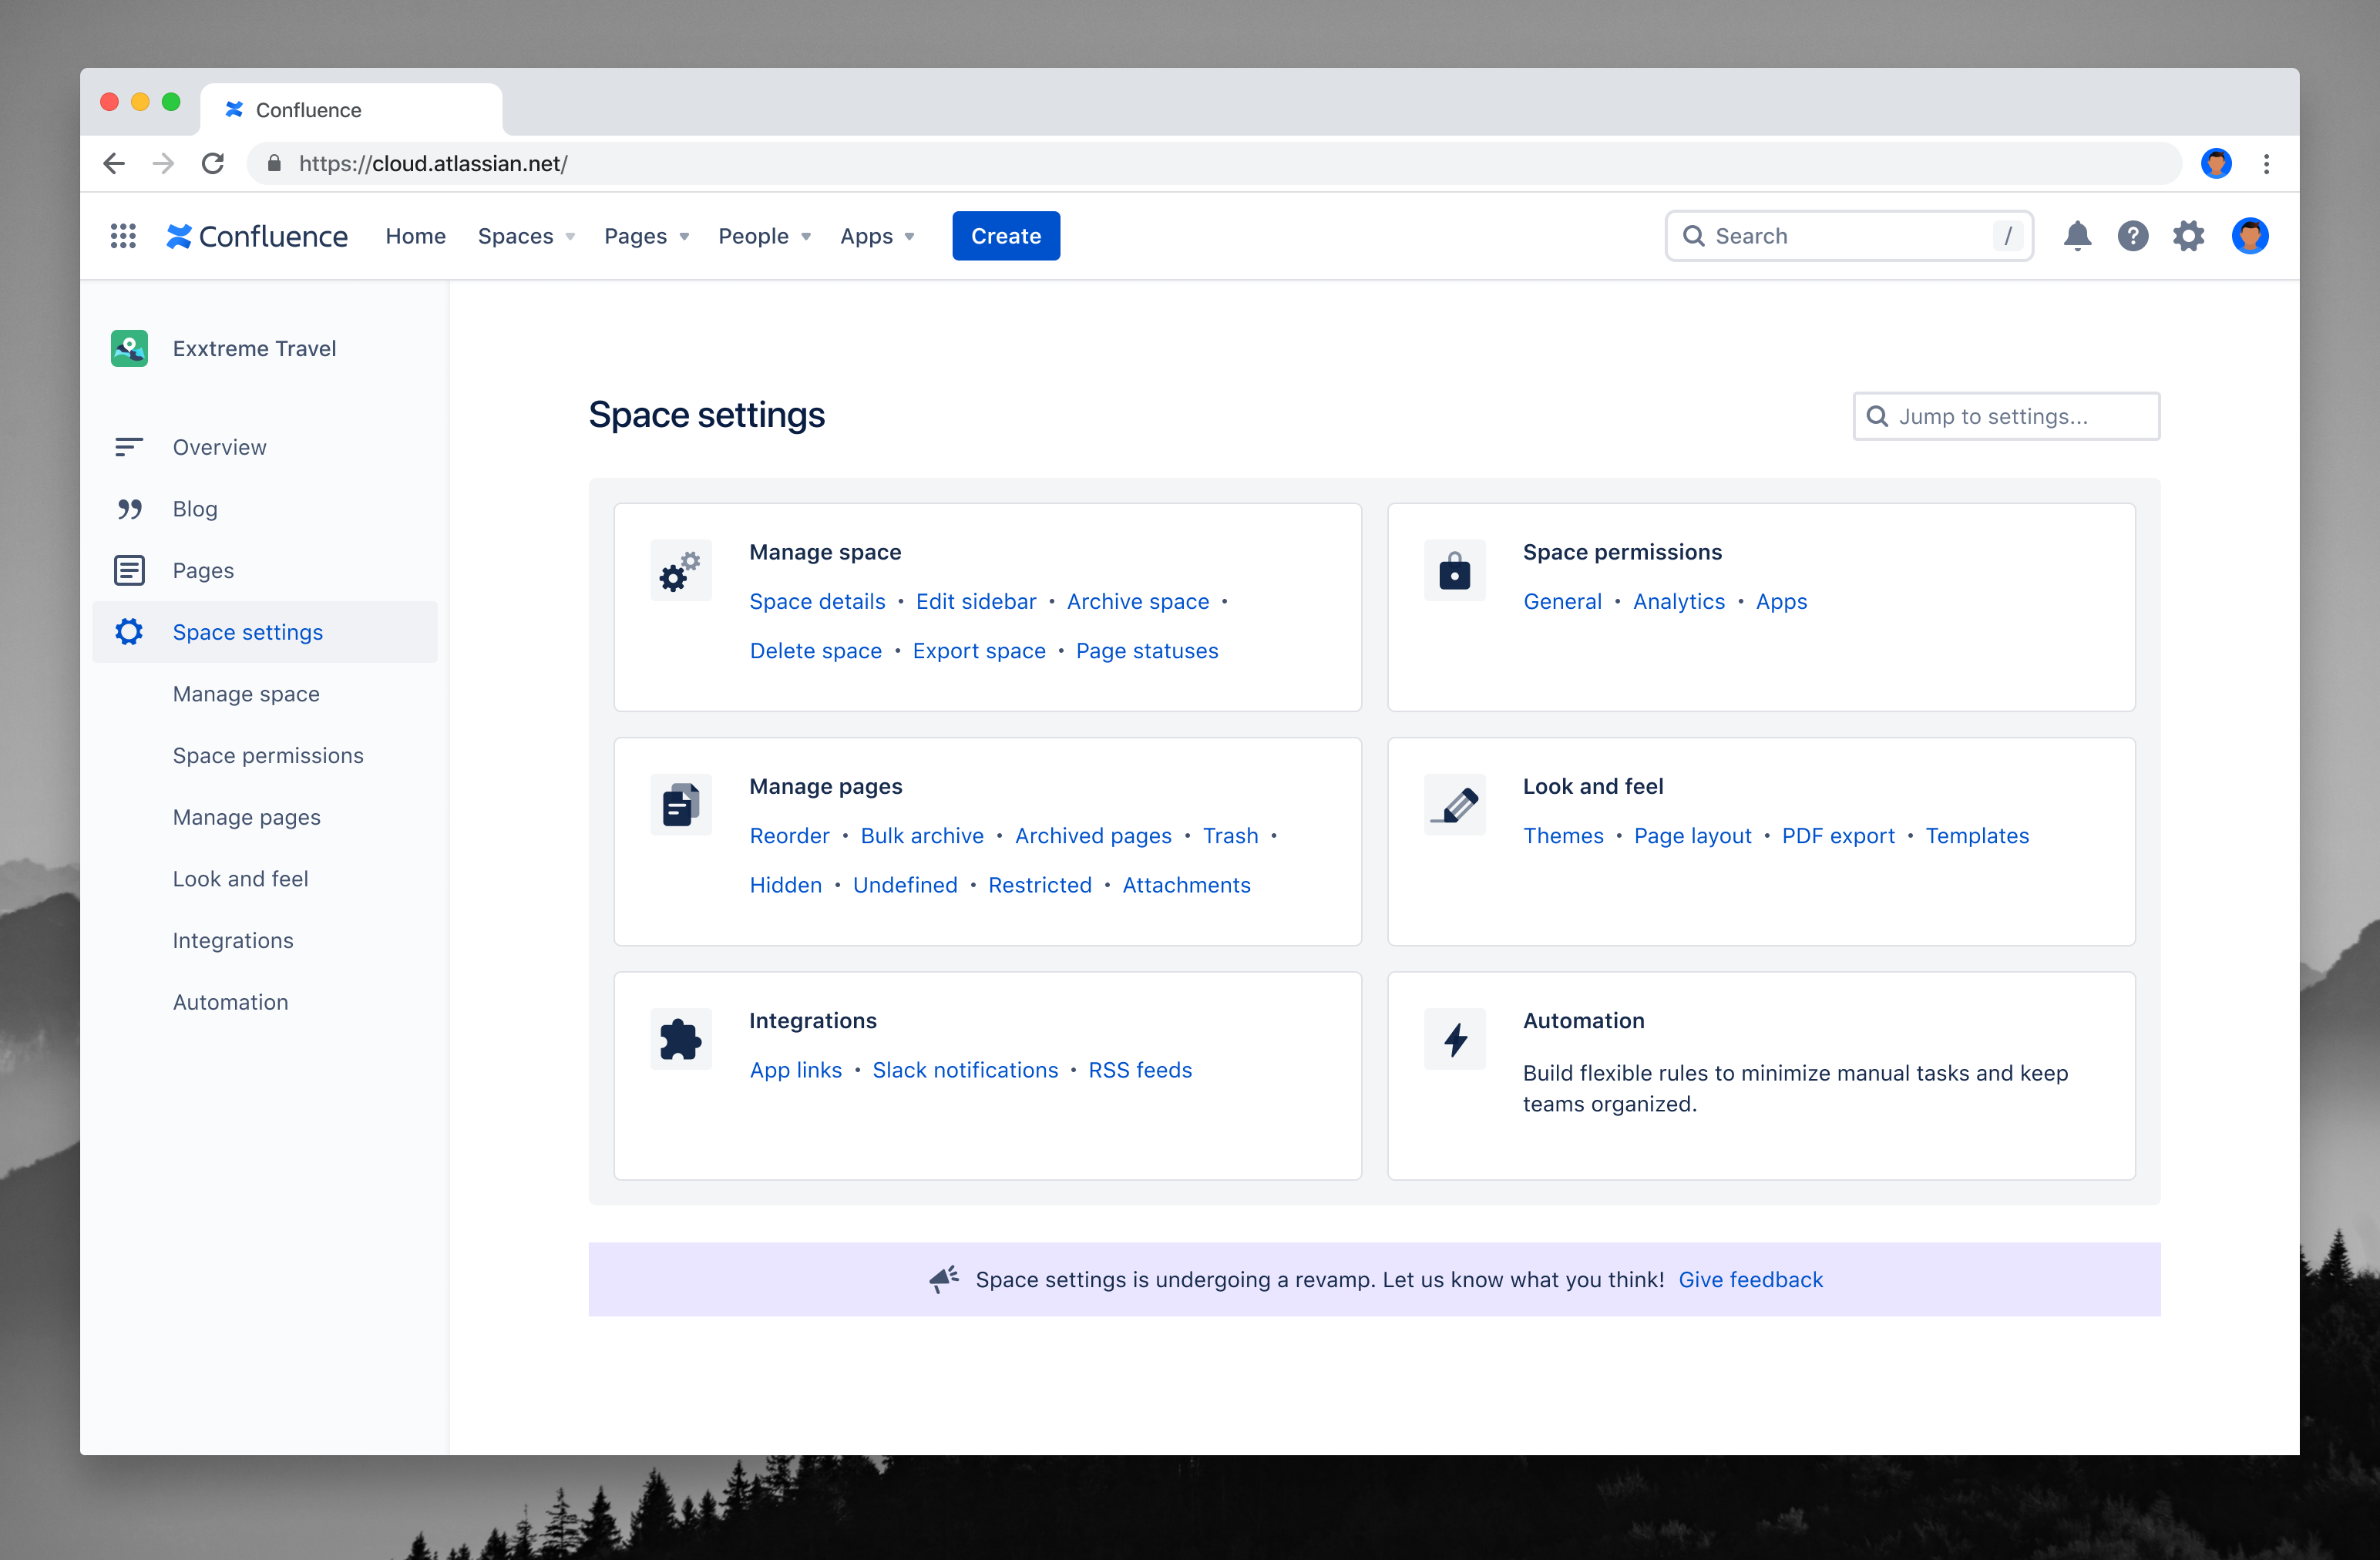Open the settings gear in the top bar
This screenshot has height=1560, width=2380.
coord(2189,235)
